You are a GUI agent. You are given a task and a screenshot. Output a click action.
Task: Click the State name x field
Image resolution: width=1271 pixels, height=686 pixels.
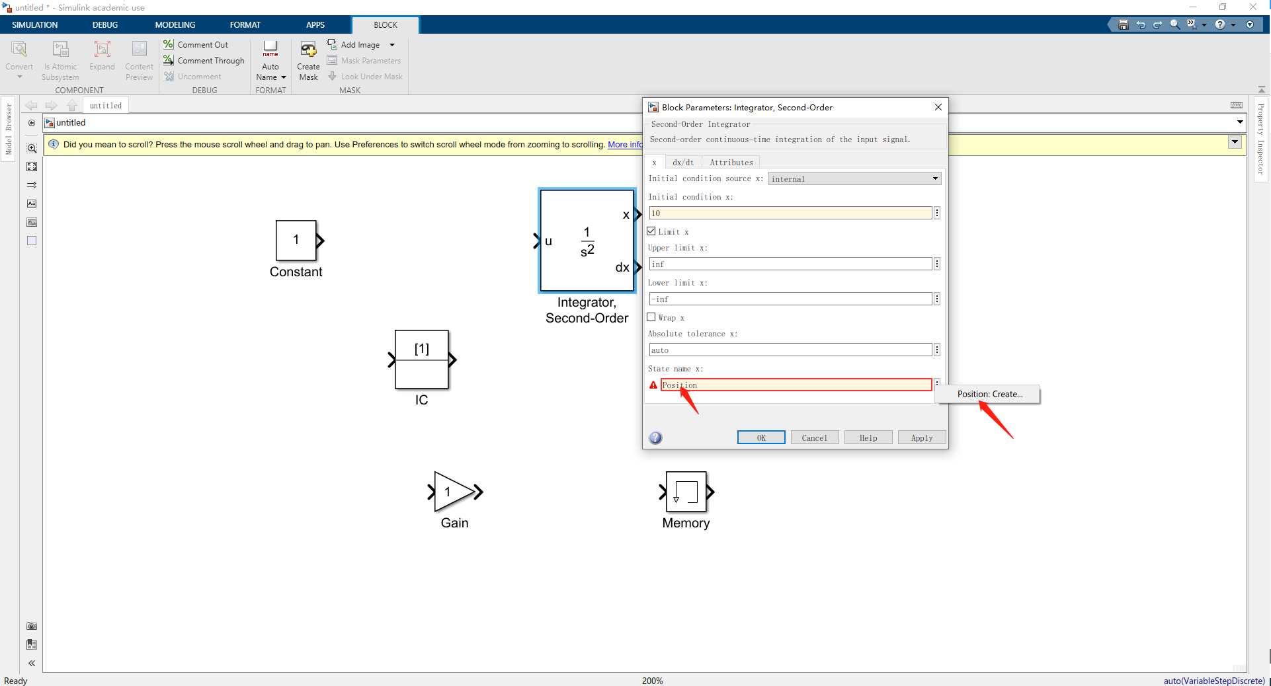(x=796, y=385)
